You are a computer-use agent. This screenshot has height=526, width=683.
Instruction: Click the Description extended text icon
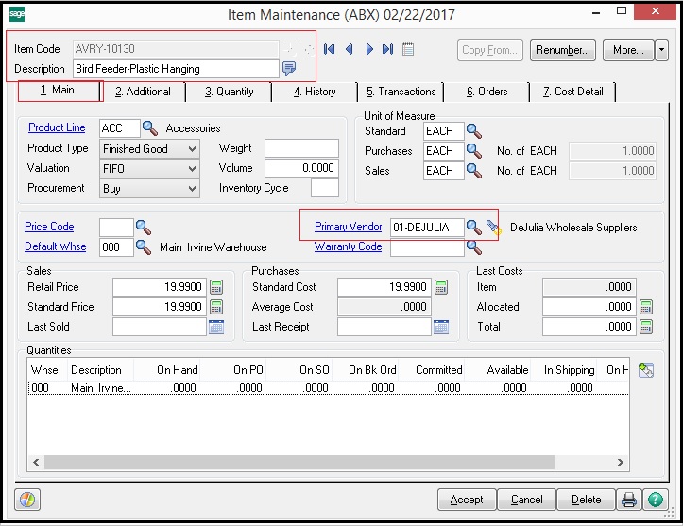tap(289, 68)
